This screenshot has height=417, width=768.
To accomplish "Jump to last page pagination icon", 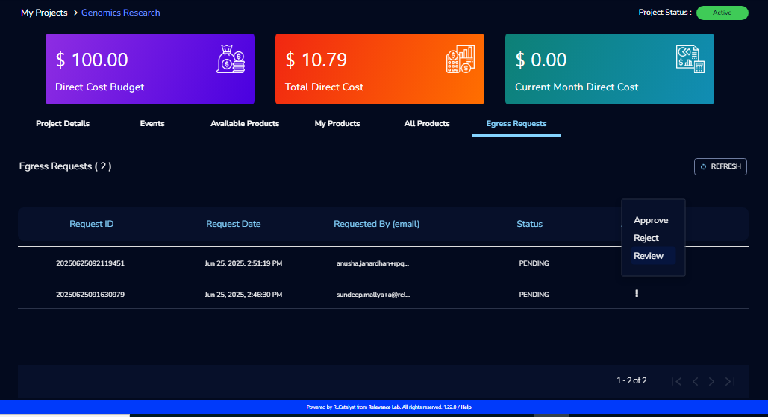I will pyautogui.click(x=730, y=381).
